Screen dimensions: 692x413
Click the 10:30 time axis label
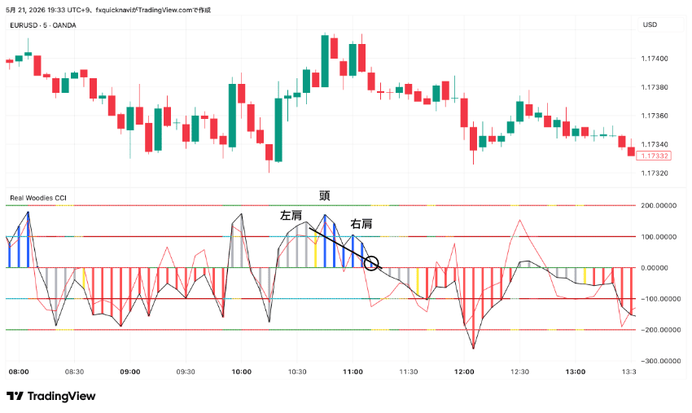tap(297, 372)
